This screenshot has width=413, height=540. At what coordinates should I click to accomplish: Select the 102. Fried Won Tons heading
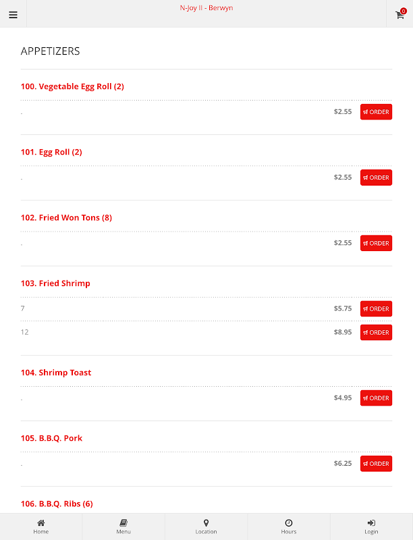coord(66,218)
